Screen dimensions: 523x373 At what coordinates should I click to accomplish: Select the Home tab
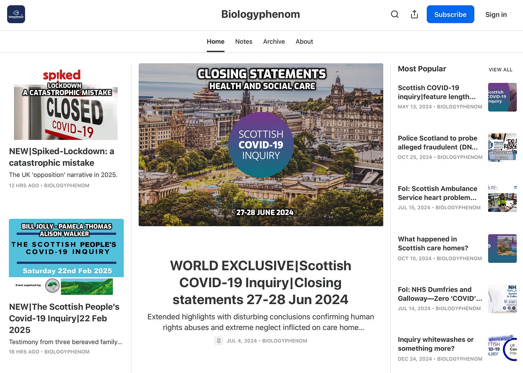click(216, 42)
